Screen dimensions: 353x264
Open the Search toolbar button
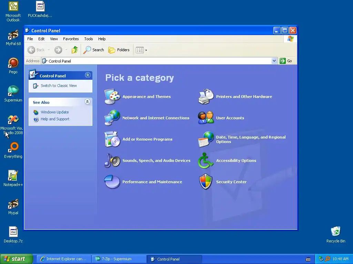(x=94, y=50)
